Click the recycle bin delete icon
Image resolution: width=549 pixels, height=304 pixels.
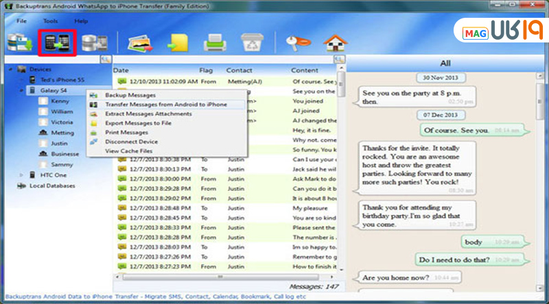tap(252, 42)
